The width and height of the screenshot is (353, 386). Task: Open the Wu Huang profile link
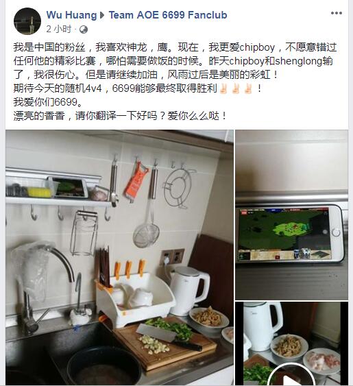click(x=72, y=15)
